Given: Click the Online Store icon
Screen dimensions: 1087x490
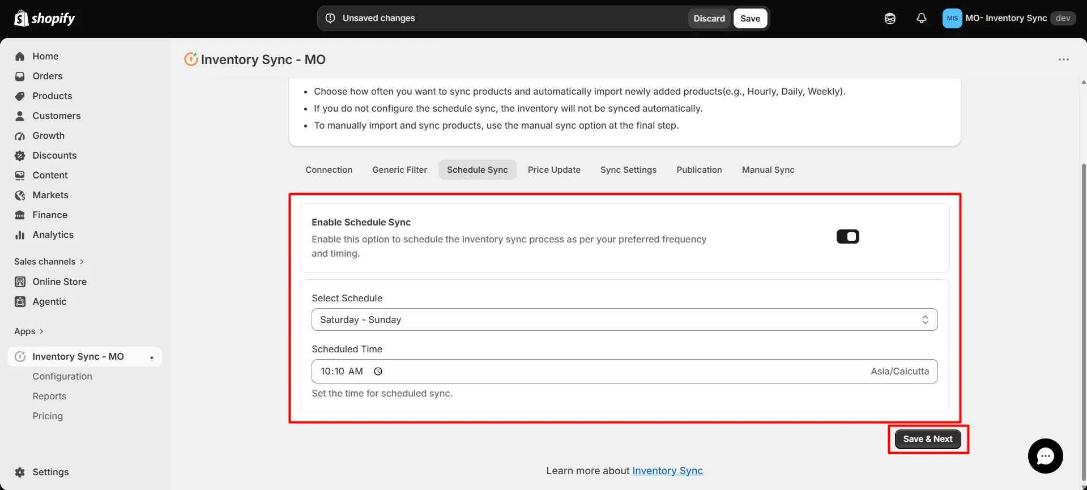Looking at the screenshot, I should pos(20,282).
